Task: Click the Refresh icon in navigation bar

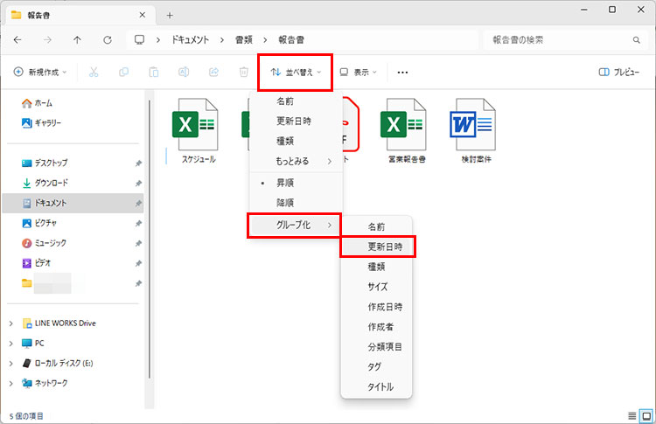Action: point(107,40)
